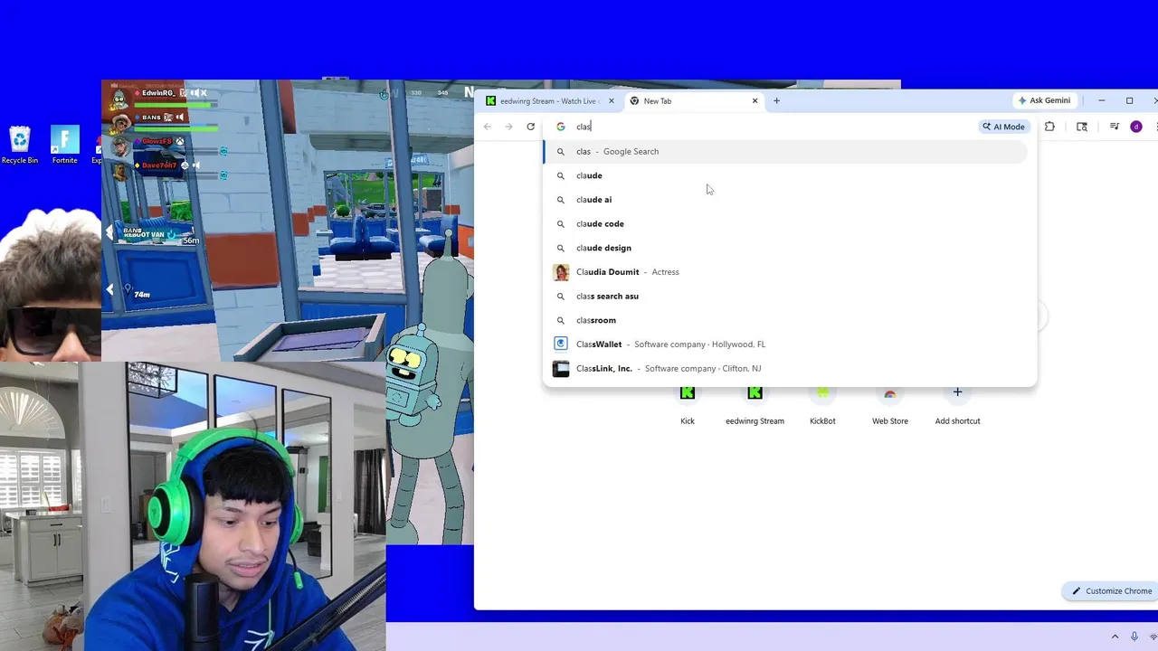Viewport: 1158px width, 651px height.
Task: Select the ClassWallet software company suggestion
Action: tap(785, 344)
